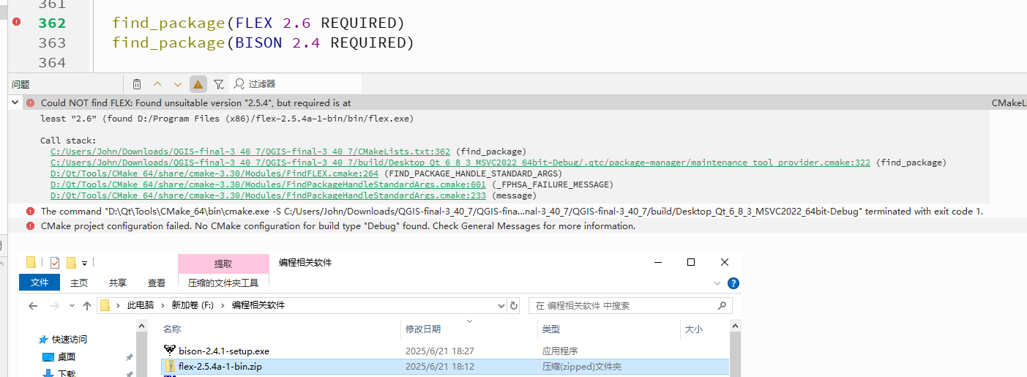The width and height of the screenshot is (1027, 377).
Task: Click the 提取 contextual tab header
Action: click(x=223, y=264)
